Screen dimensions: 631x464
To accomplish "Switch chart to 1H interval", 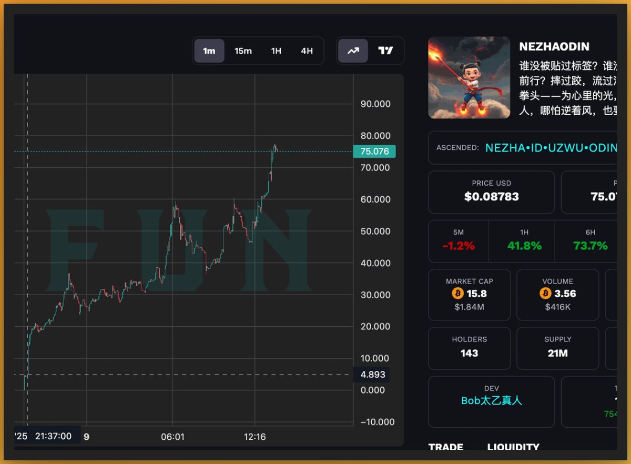I will pos(276,51).
